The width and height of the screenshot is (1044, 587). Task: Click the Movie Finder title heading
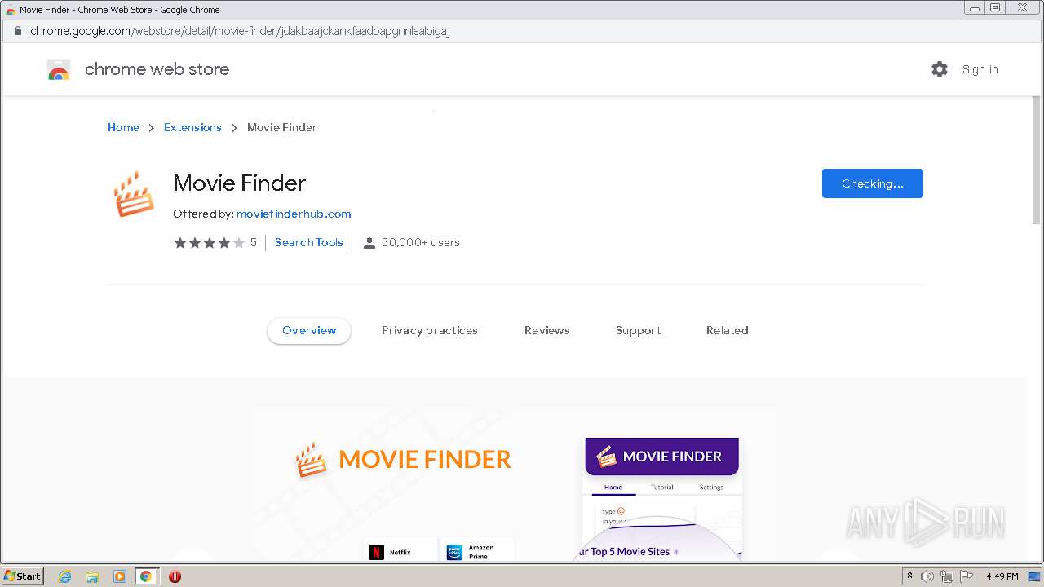point(240,183)
